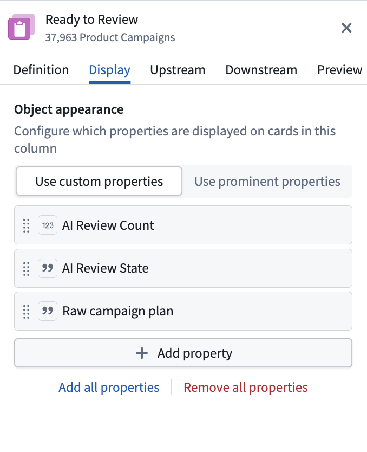Click the plus icon in Add property
This screenshot has width=367, height=452.
pyautogui.click(x=142, y=353)
